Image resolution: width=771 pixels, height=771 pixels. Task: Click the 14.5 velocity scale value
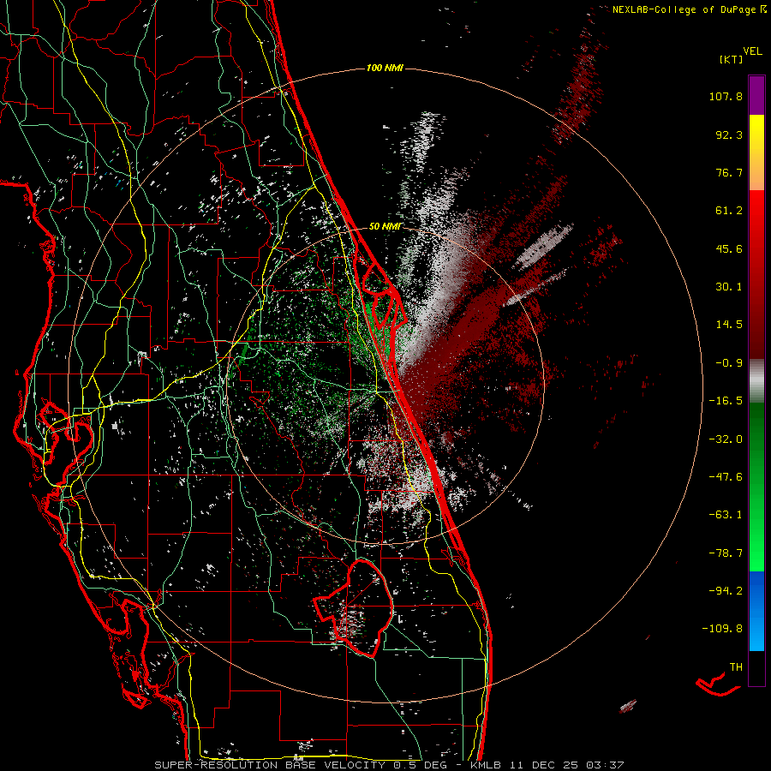[x=729, y=325]
